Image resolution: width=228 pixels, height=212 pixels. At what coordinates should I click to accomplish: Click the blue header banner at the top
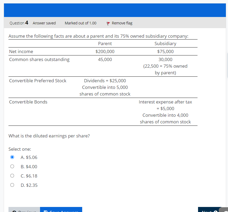(114, 10)
